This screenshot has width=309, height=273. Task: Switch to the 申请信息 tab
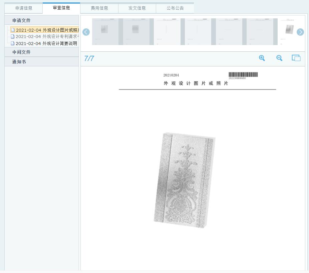[24, 8]
